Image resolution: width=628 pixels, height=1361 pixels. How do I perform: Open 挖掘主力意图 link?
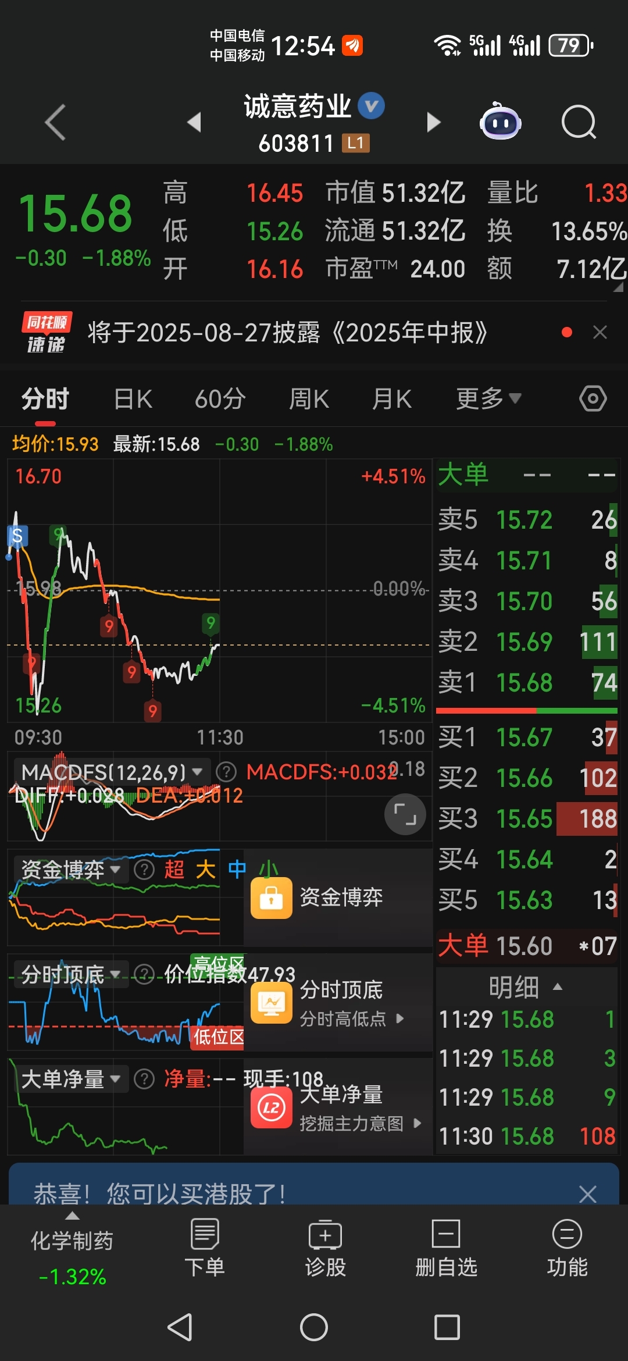pyautogui.click(x=361, y=1123)
